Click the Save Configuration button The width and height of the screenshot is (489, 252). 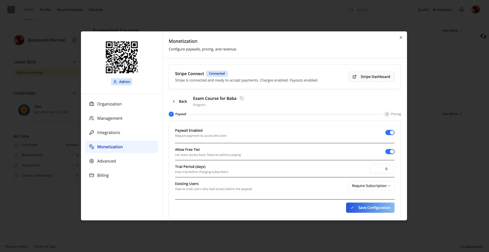370,208
